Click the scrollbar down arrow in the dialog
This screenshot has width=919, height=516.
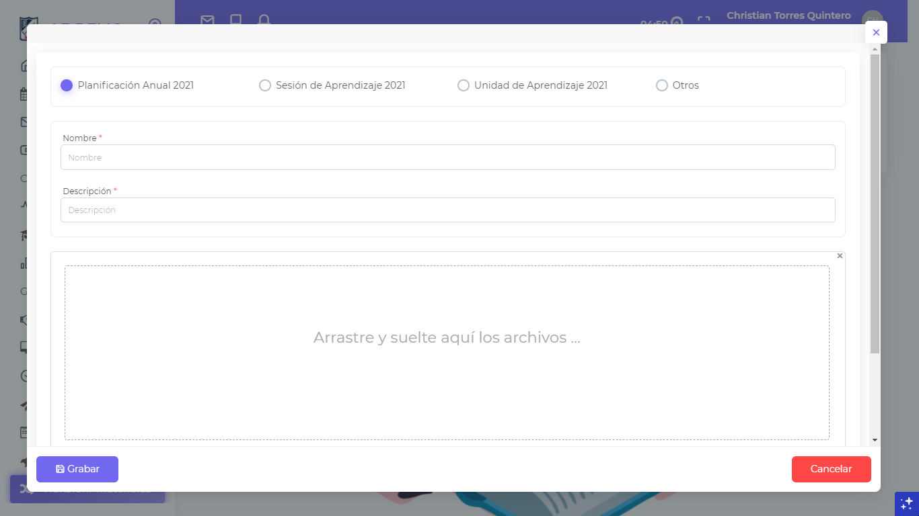coord(875,439)
